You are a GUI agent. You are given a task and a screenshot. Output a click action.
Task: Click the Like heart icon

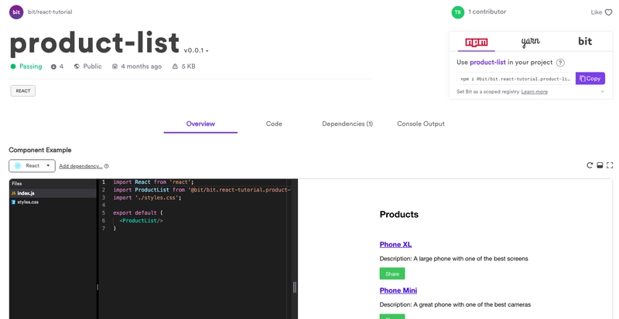coord(608,12)
